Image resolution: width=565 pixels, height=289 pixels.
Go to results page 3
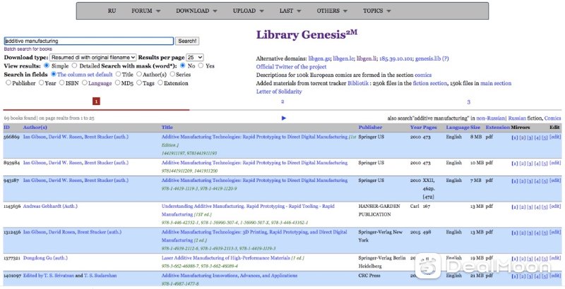tap(469, 102)
